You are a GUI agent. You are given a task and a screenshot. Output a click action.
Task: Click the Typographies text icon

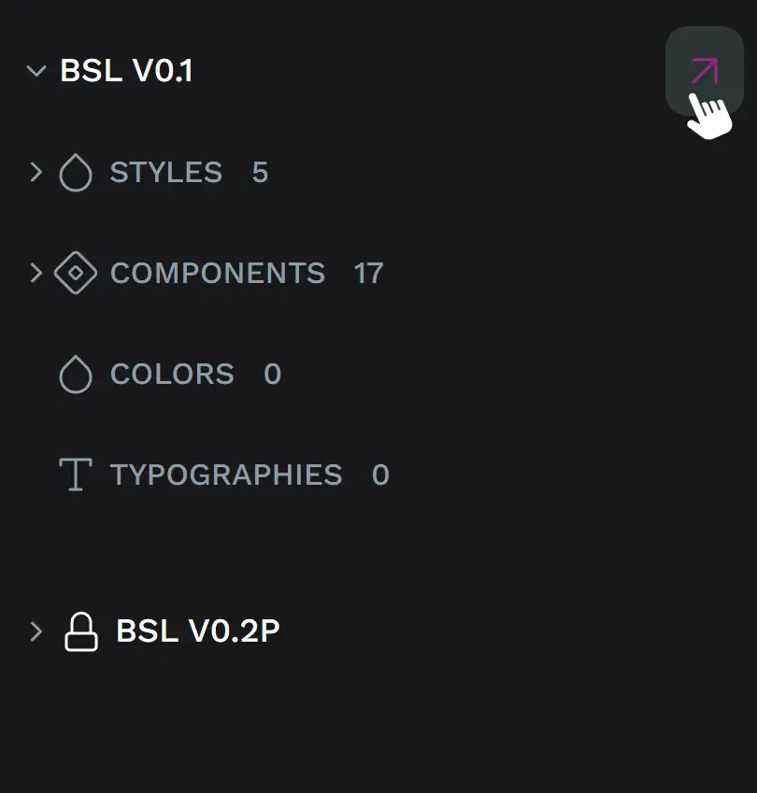tap(76, 475)
